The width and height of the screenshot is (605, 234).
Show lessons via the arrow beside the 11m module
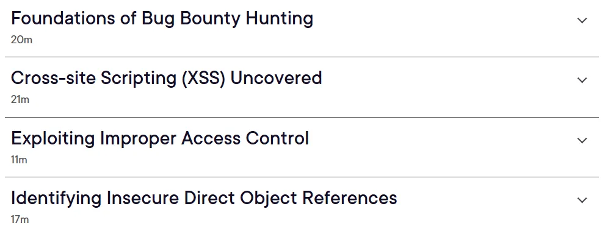582,140
